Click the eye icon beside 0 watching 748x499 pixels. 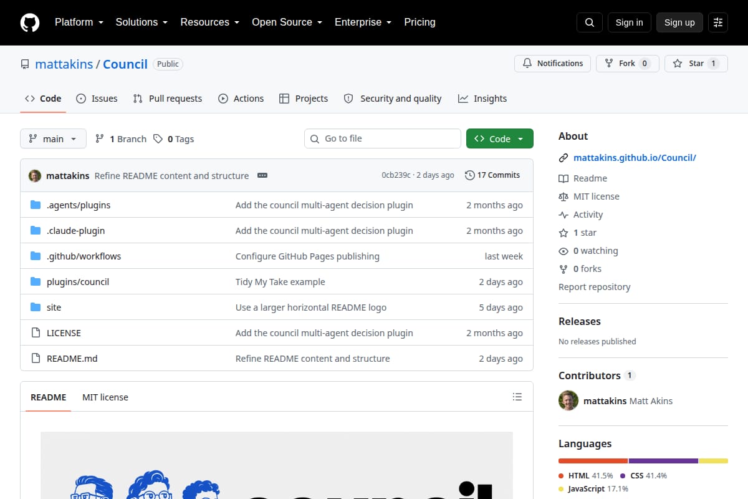pos(563,251)
